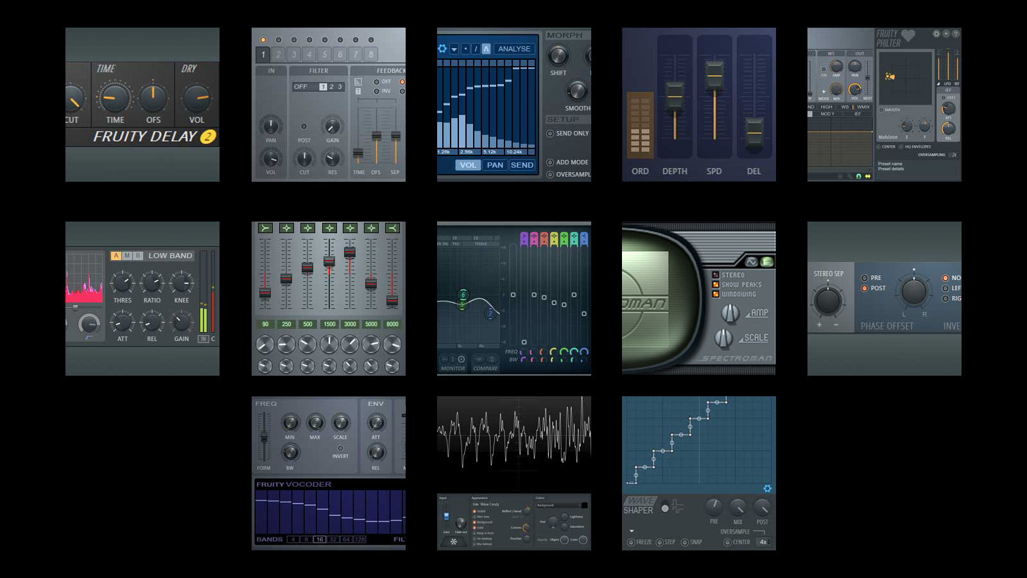Click the waveform mode icon in Spectroman

(x=751, y=261)
